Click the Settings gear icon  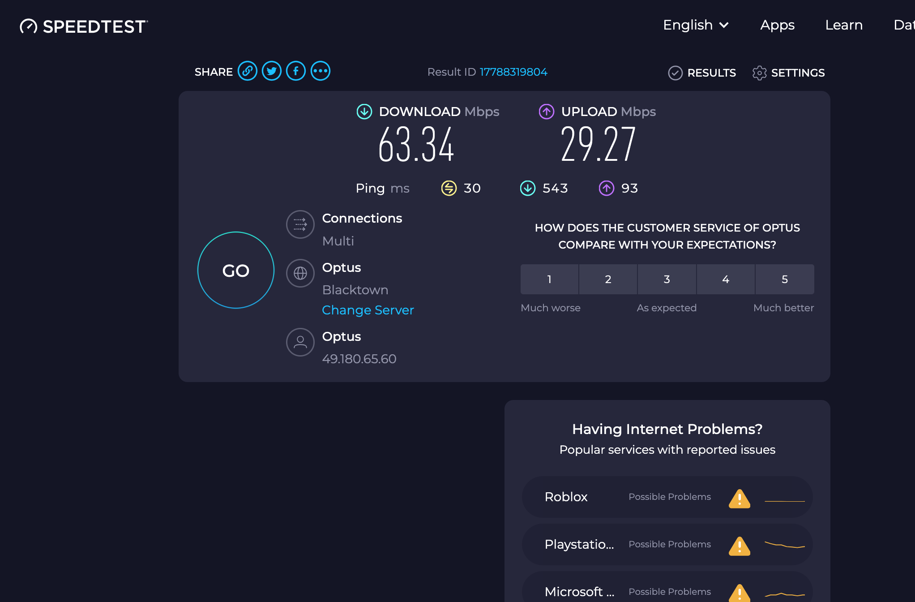pyautogui.click(x=759, y=73)
